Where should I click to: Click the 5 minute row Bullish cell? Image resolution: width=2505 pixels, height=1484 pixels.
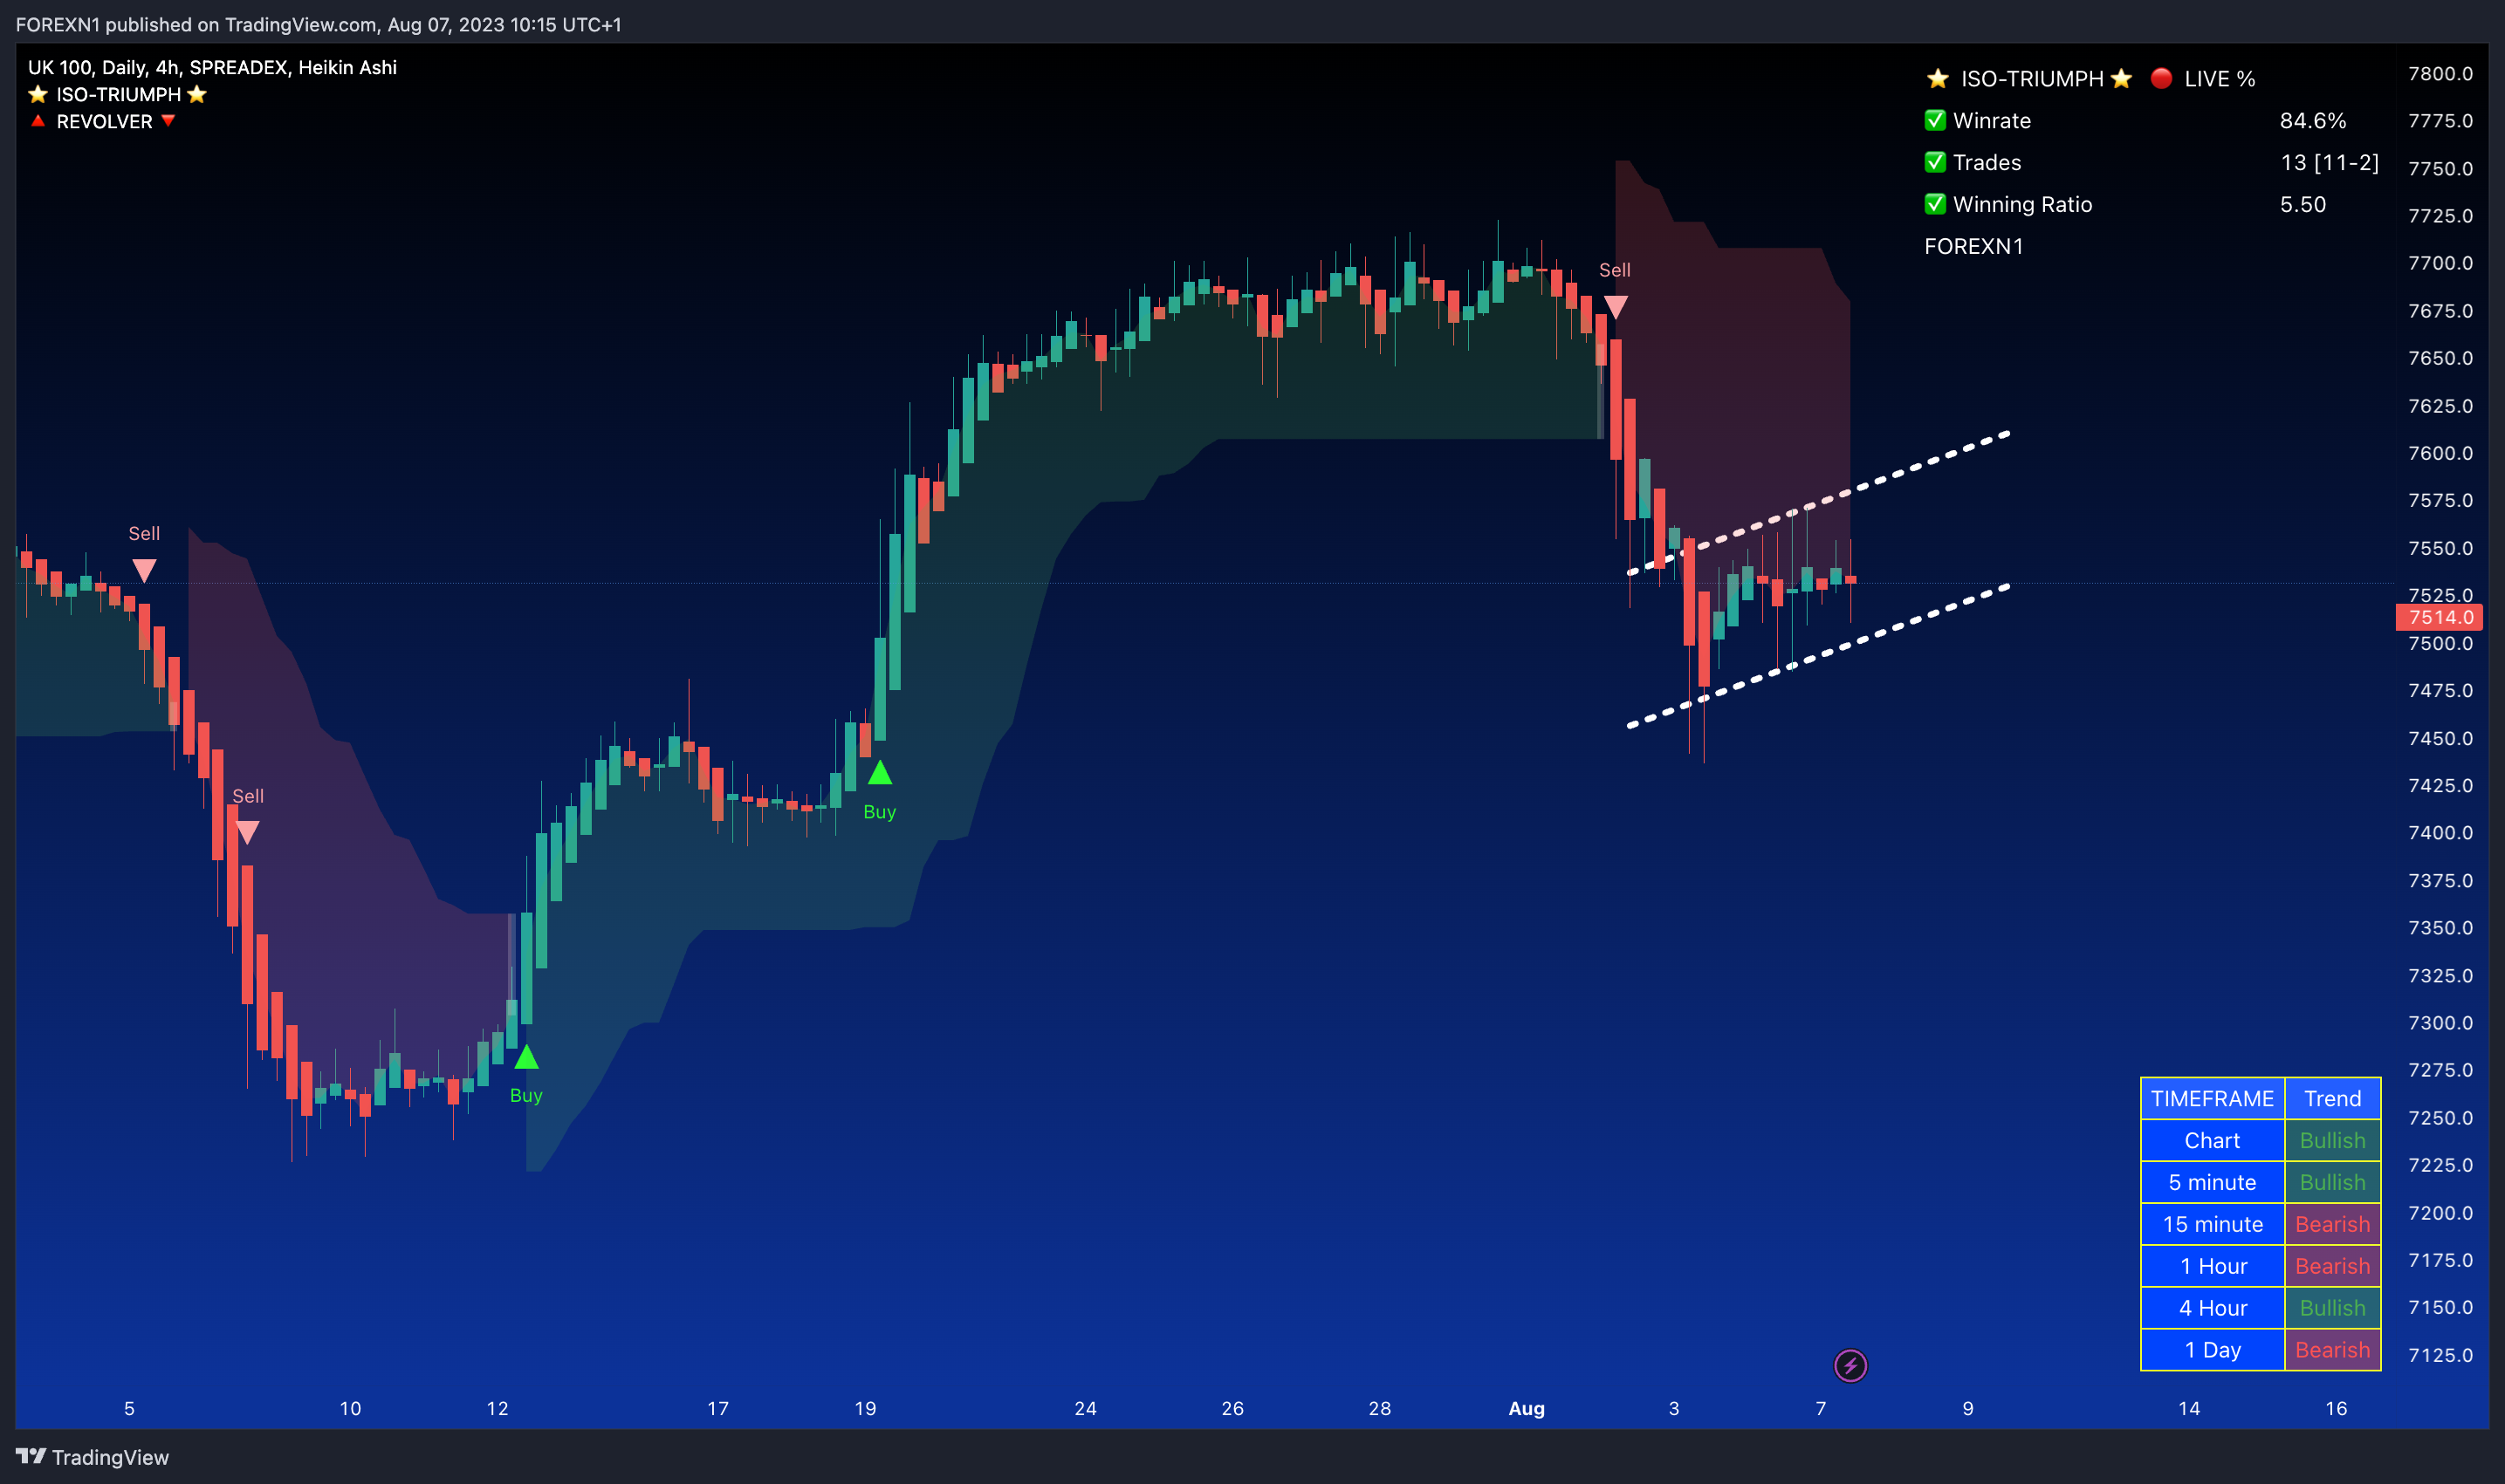(2333, 1182)
